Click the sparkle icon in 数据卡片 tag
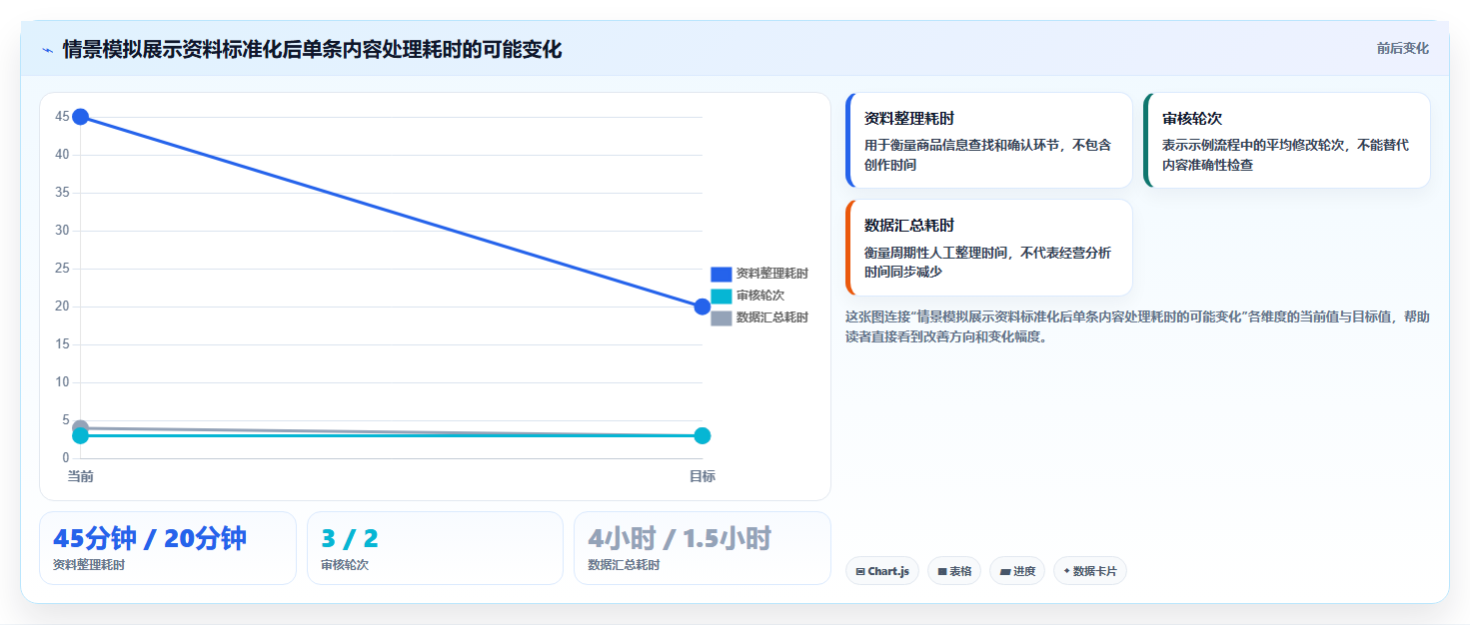Viewport: 1470px width, 625px height. click(x=1066, y=571)
